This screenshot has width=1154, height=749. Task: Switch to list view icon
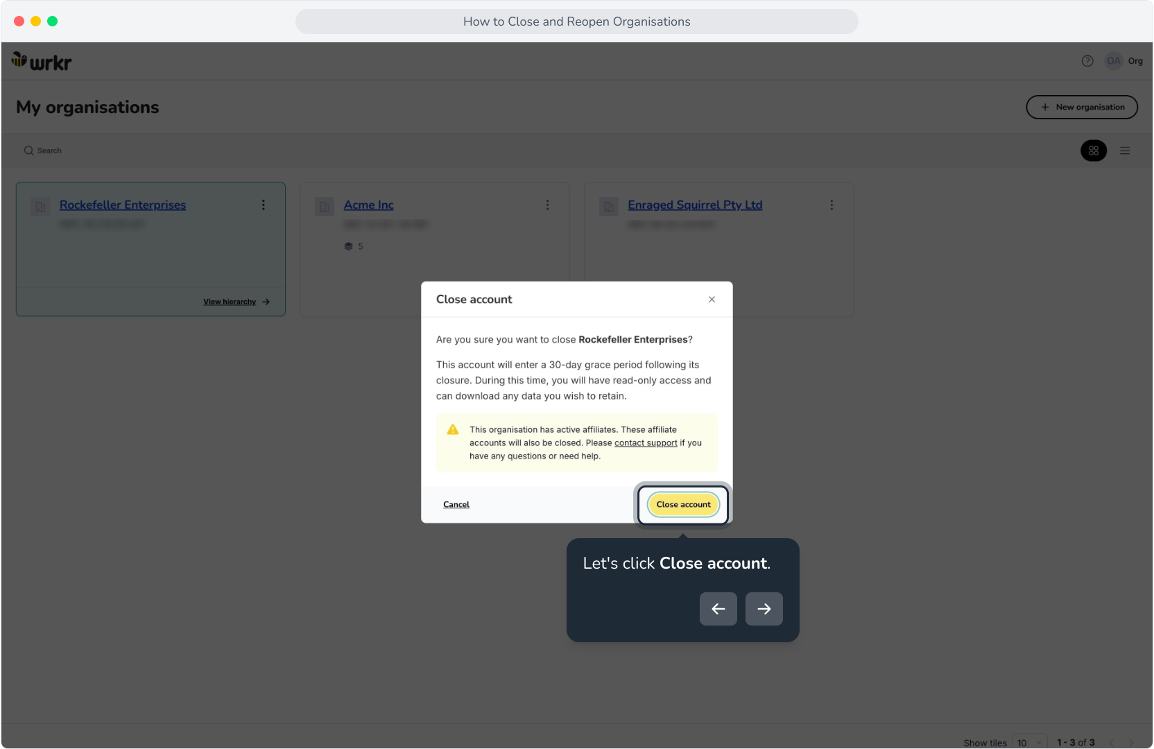pos(1125,150)
